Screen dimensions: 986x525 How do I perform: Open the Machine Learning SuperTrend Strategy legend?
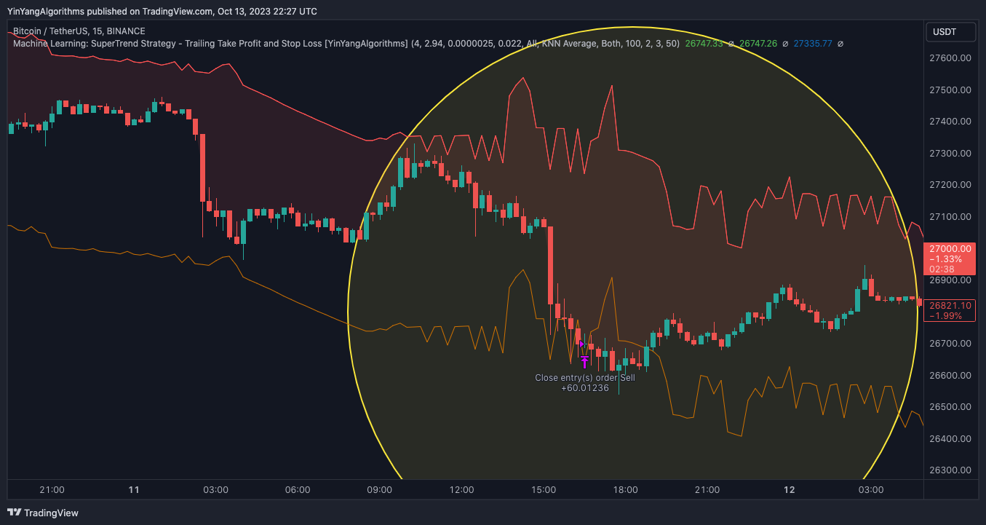pos(346,44)
